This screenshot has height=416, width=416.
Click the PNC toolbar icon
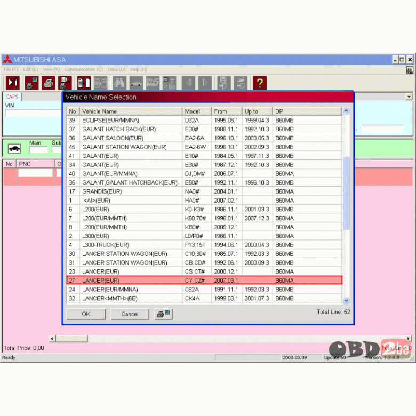pos(153,83)
